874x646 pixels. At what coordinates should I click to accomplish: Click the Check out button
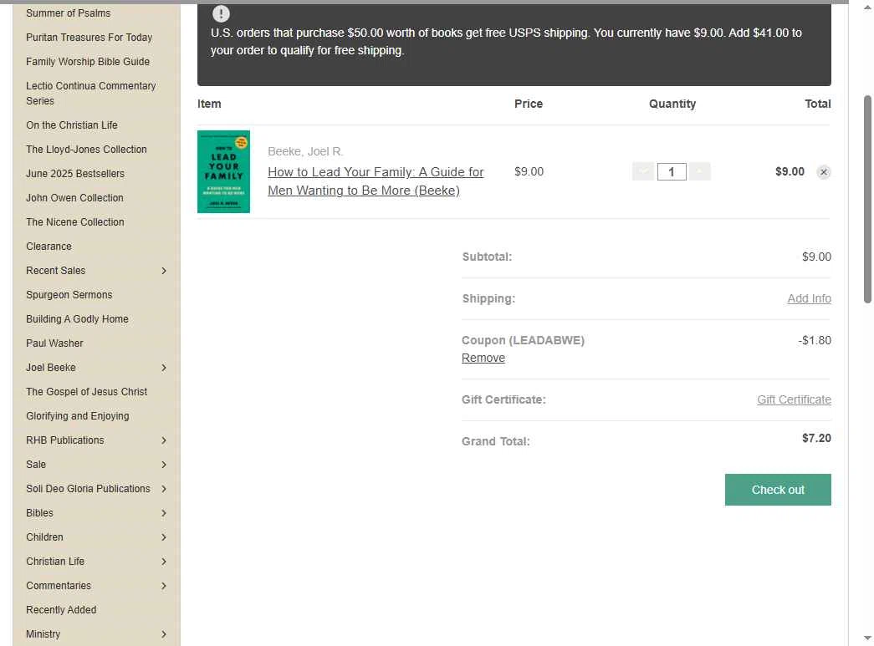(x=778, y=490)
